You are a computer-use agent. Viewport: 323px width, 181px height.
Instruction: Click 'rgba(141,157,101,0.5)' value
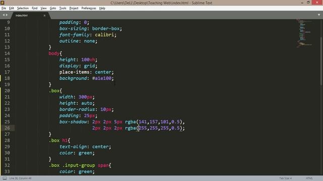tap(154, 122)
